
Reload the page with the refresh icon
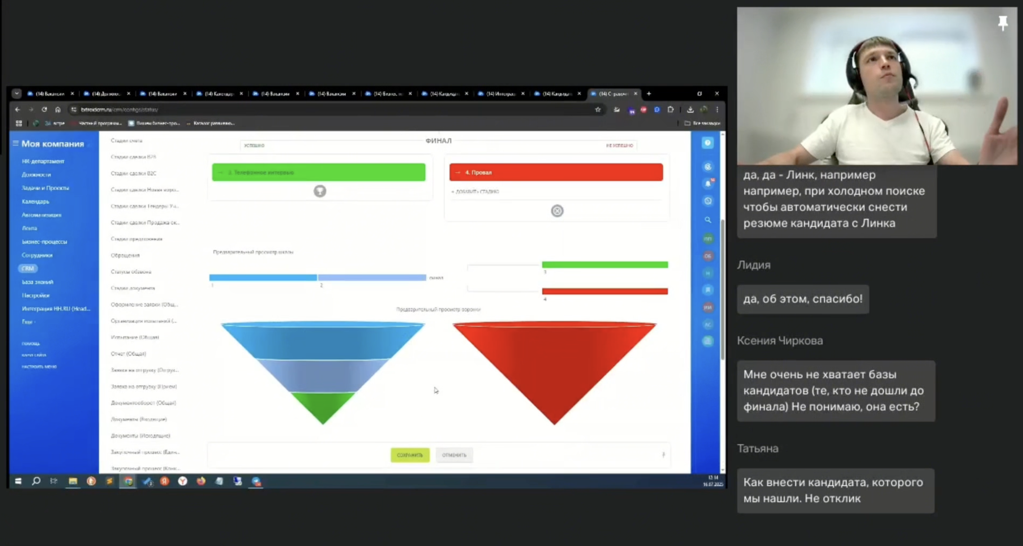pyautogui.click(x=44, y=109)
